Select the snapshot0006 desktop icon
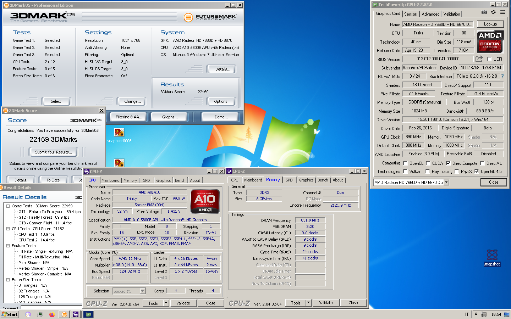Viewport: 511px width, 319px height. tap(119, 135)
